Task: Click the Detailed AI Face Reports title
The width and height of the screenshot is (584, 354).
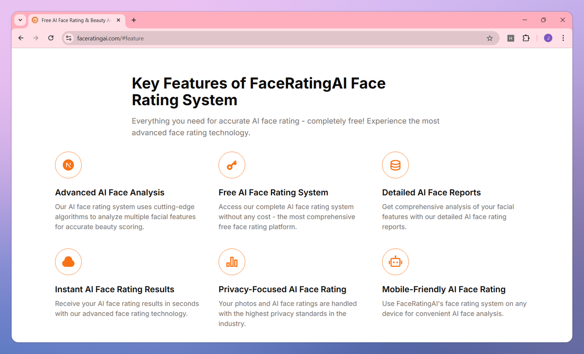Action: point(431,192)
